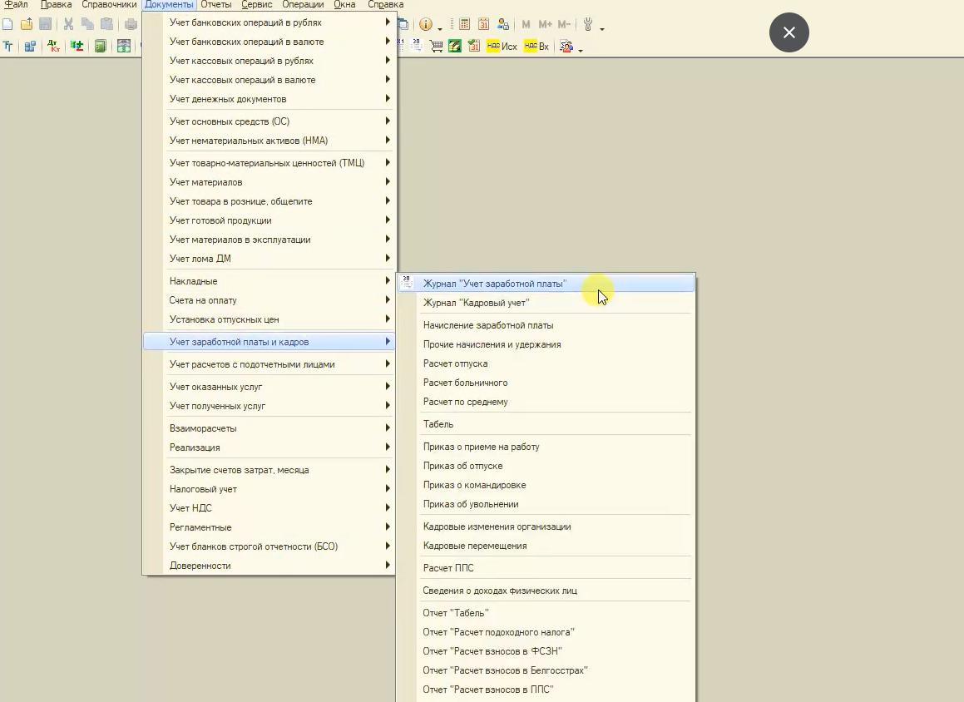Viewport: 964px width, 702px height.
Task: Open the Справочники menu
Action: (110, 4)
